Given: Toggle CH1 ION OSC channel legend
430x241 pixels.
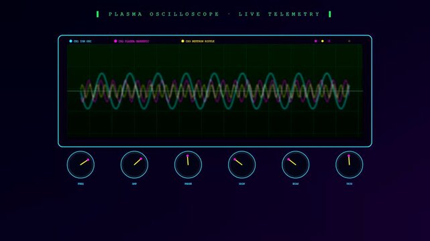Looking at the screenshot, I should pyautogui.click(x=80, y=41).
